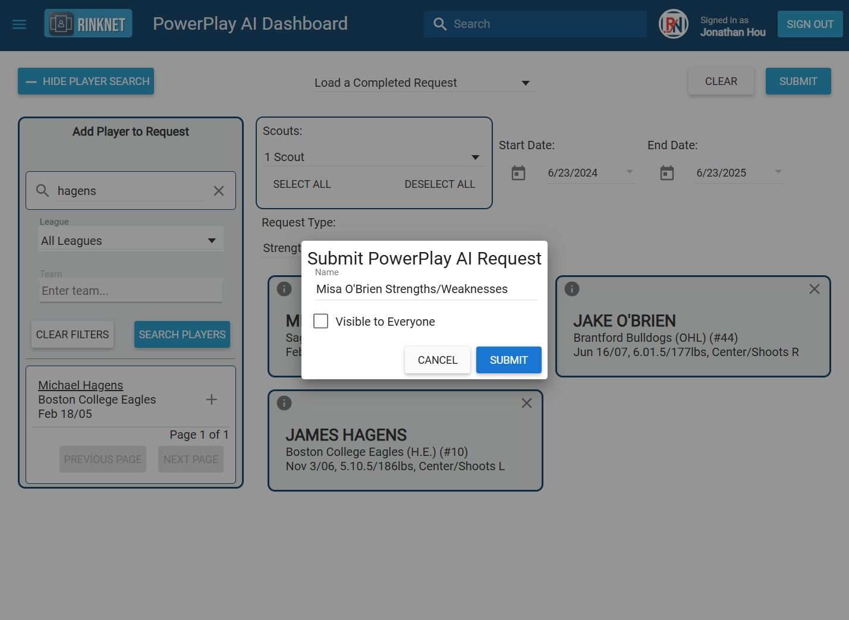849x620 pixels.
Task: Click the Boston College Eagles text under Michael Hagens
Action: 97,399
